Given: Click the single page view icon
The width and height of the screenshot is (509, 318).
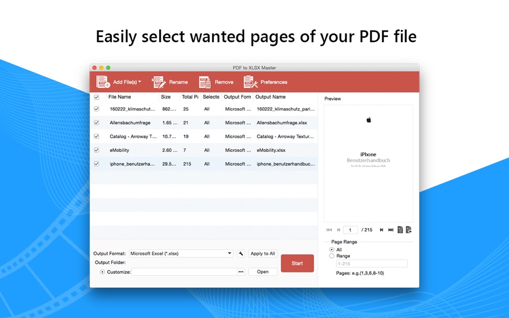Looking at the screenshot, I should pos(400,230).
